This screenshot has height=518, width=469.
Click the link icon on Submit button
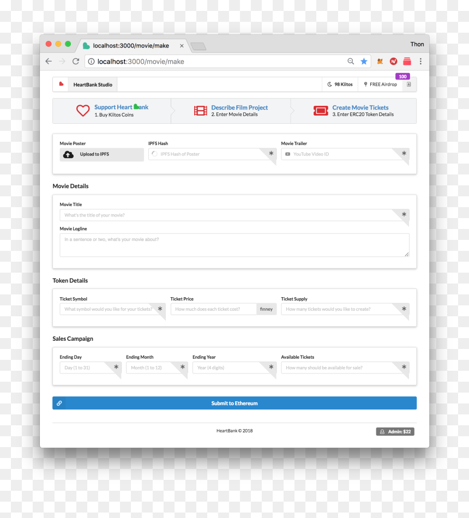[59, 403]
